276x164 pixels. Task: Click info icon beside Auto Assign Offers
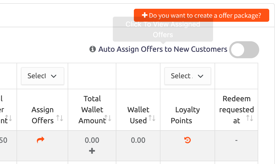(x=93, y=49)
